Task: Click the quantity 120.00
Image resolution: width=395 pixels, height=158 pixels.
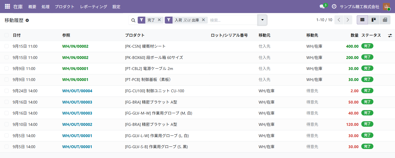Action: [x=352, y=124]
